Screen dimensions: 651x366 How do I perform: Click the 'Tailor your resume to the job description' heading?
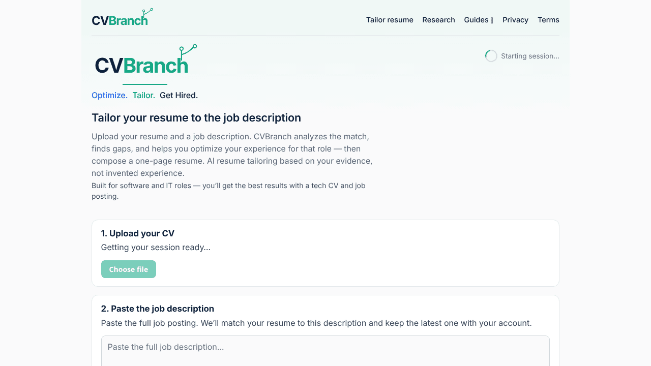tap(196, 118)
